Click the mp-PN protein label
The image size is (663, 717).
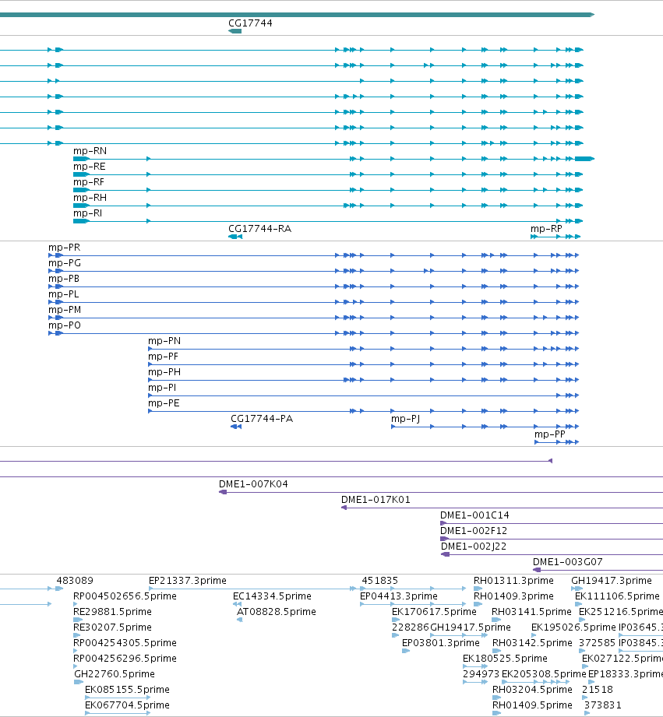[x=164, y=341]
